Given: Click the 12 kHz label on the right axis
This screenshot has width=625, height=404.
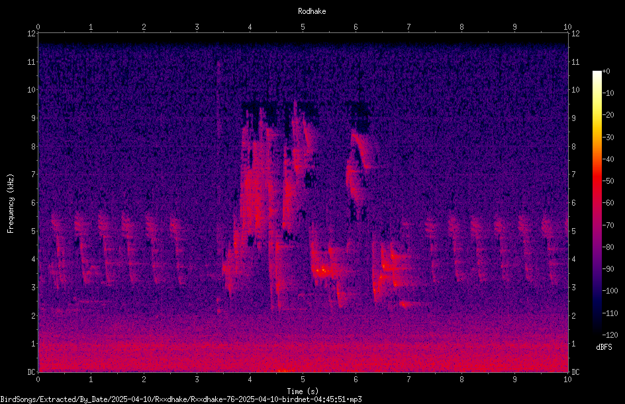Looking at the screenshot, I should [x=575, y=34].
